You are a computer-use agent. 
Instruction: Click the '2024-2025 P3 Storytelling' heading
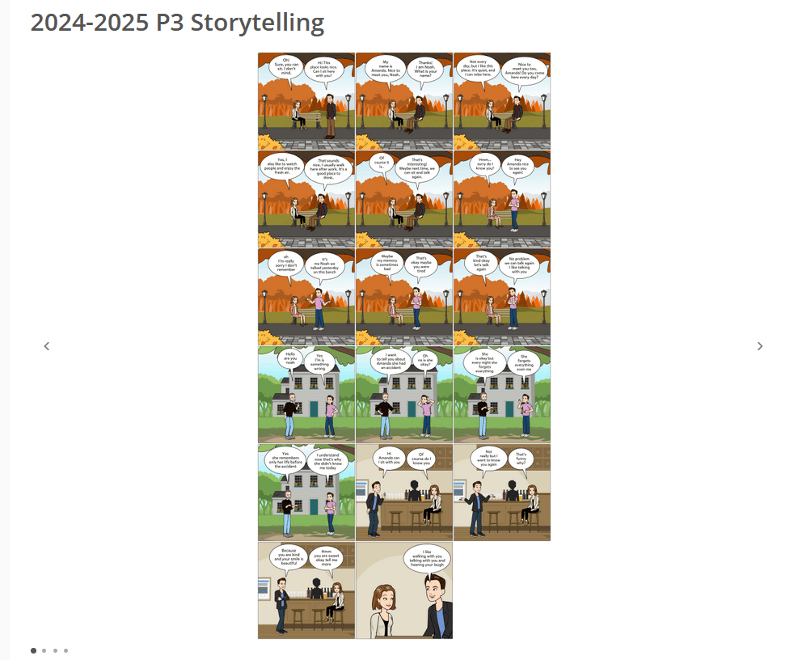pyautogui.click(x=177, y=23)
